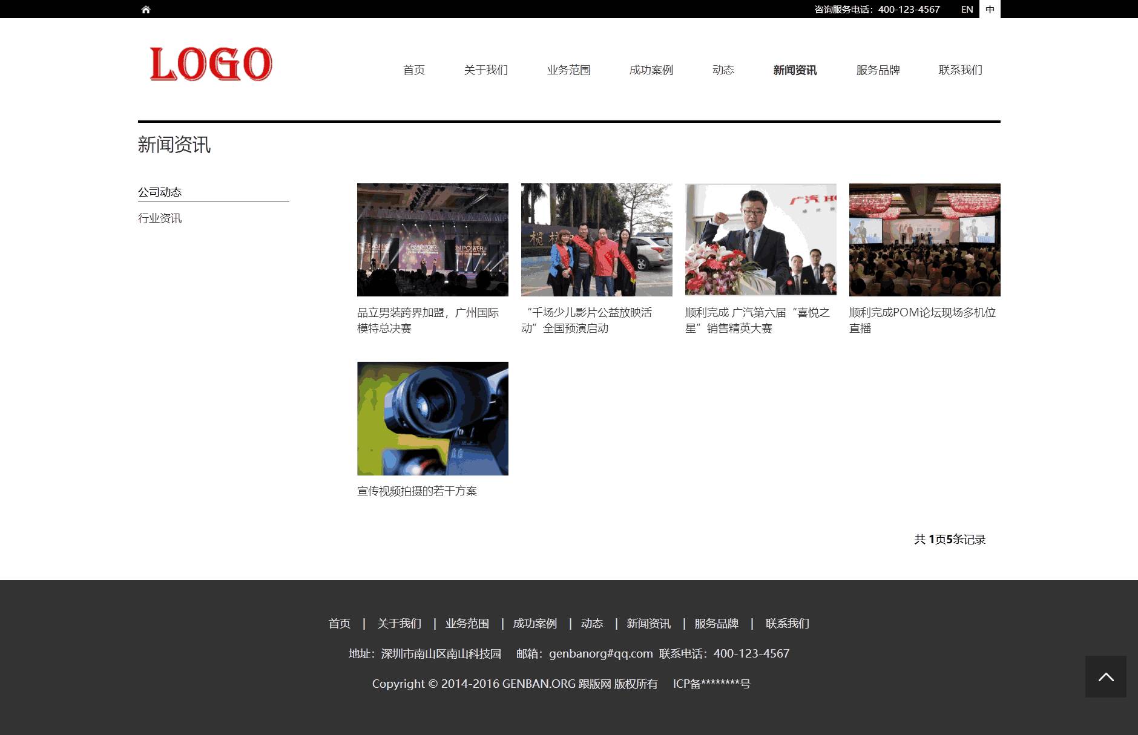Image resolution: width=1138 pixels, height=735 pixels.
Task: Click footer link 服务品牌
Action: (x=717, y=624)
